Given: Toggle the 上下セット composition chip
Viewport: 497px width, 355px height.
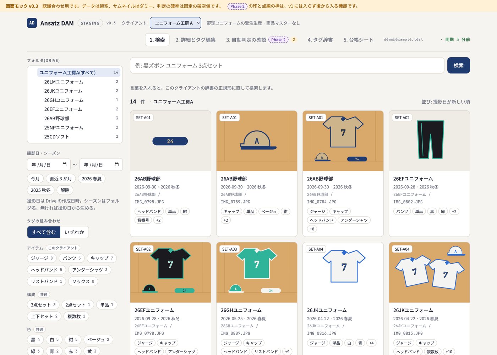Looking at the screenshot, I should pyautogui.click(x=44, y=316).
